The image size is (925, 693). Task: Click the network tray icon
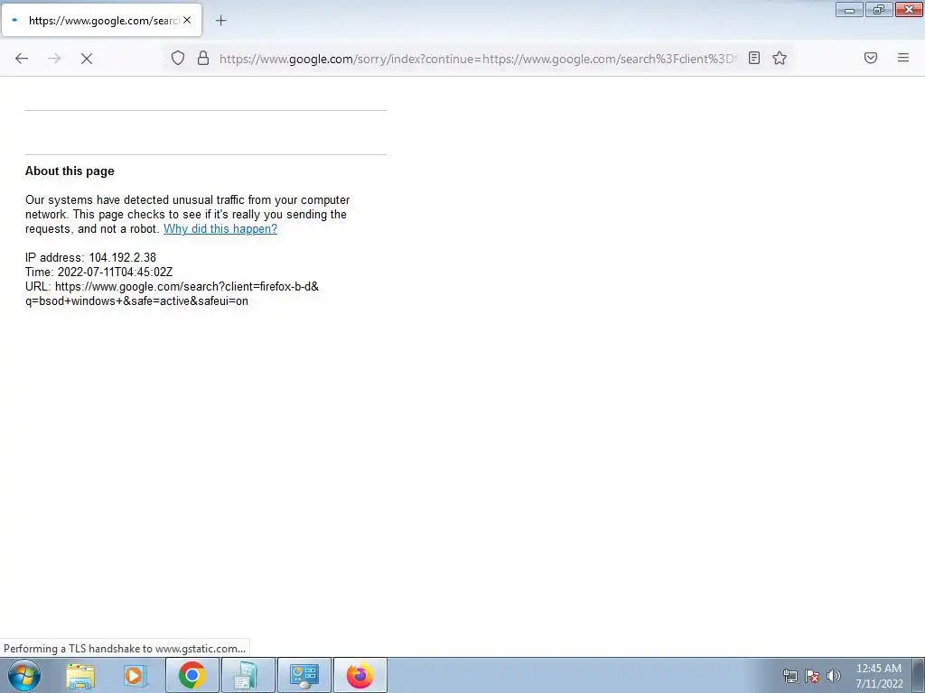(x=790, y=676)
